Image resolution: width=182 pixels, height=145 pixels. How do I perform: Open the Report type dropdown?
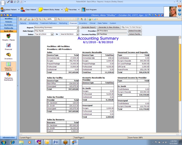tap(78, 27)
